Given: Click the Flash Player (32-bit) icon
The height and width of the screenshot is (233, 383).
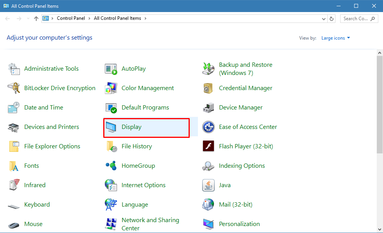Looking at the screenshot, I should 208,146.
